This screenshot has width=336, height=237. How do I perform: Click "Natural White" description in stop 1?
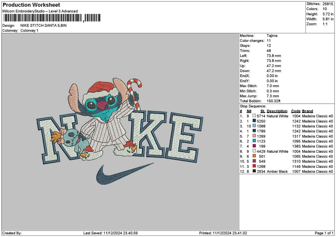(x=277, y=116)
